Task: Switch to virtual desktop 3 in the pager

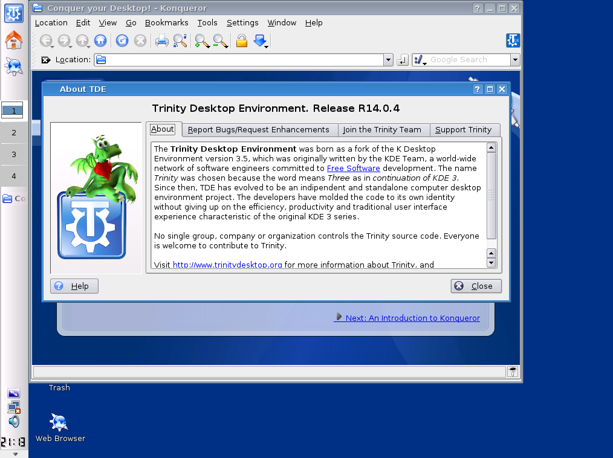Action: coord(13,154)
